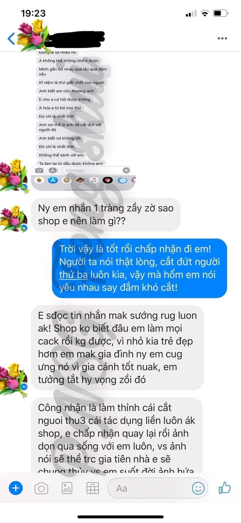The width and height of the screenshot is (241, 523).
Task: Tap the blue plus button for more actions
Action: [16, 488]
